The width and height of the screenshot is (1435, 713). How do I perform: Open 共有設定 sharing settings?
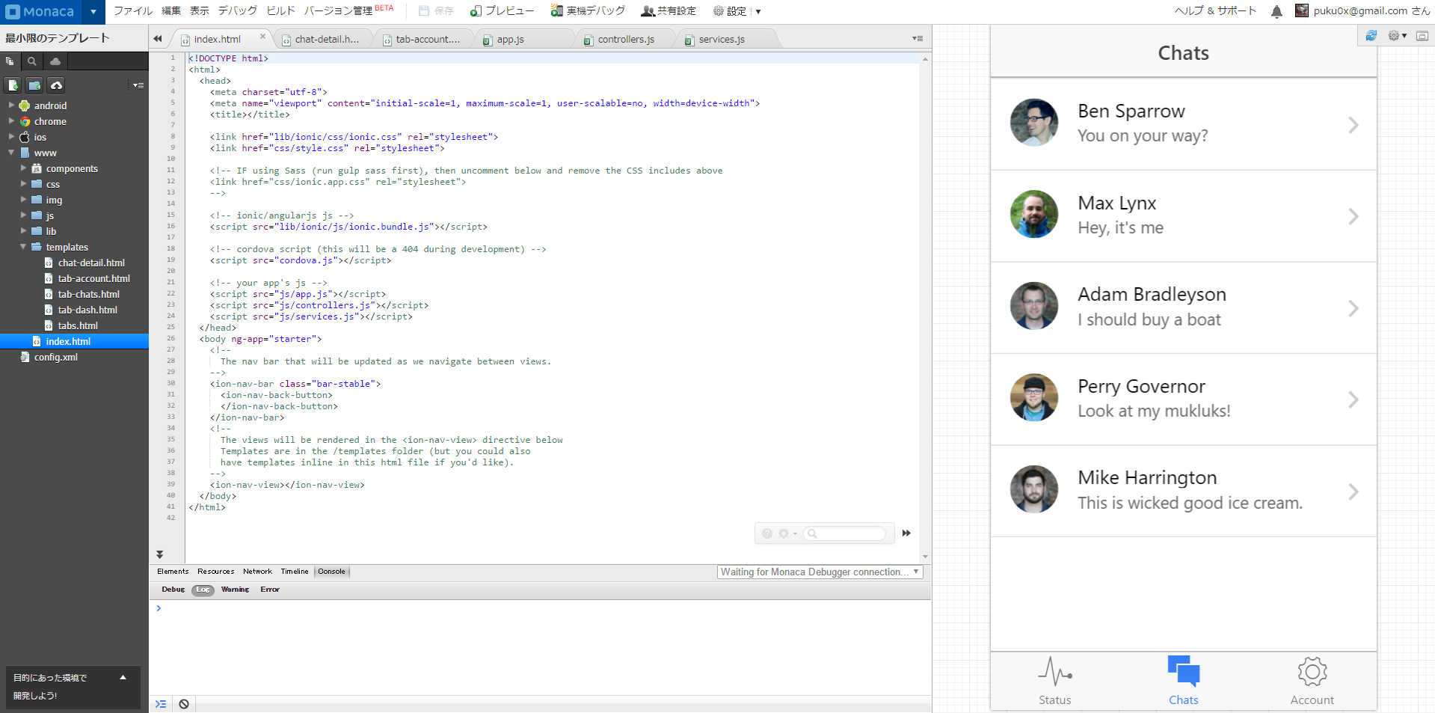click(x=669, y=11)
